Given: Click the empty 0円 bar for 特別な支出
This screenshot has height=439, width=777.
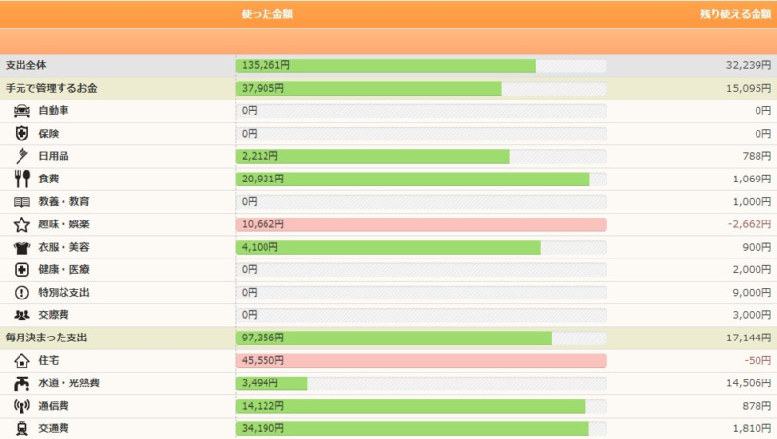Looking at the screenshot, I should 422,293.
